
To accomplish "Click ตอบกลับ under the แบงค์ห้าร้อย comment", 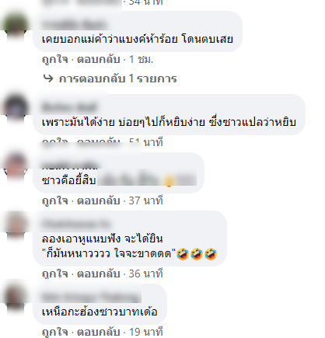I will (x=99, y=60).
